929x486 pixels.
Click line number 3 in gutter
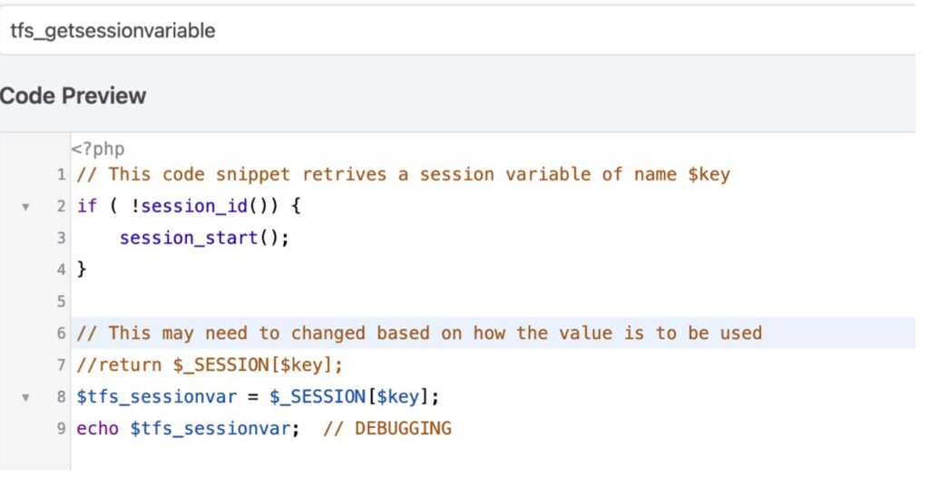[61, 238]
